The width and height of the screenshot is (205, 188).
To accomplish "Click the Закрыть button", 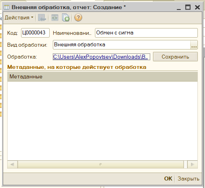I will pos(188,179).
